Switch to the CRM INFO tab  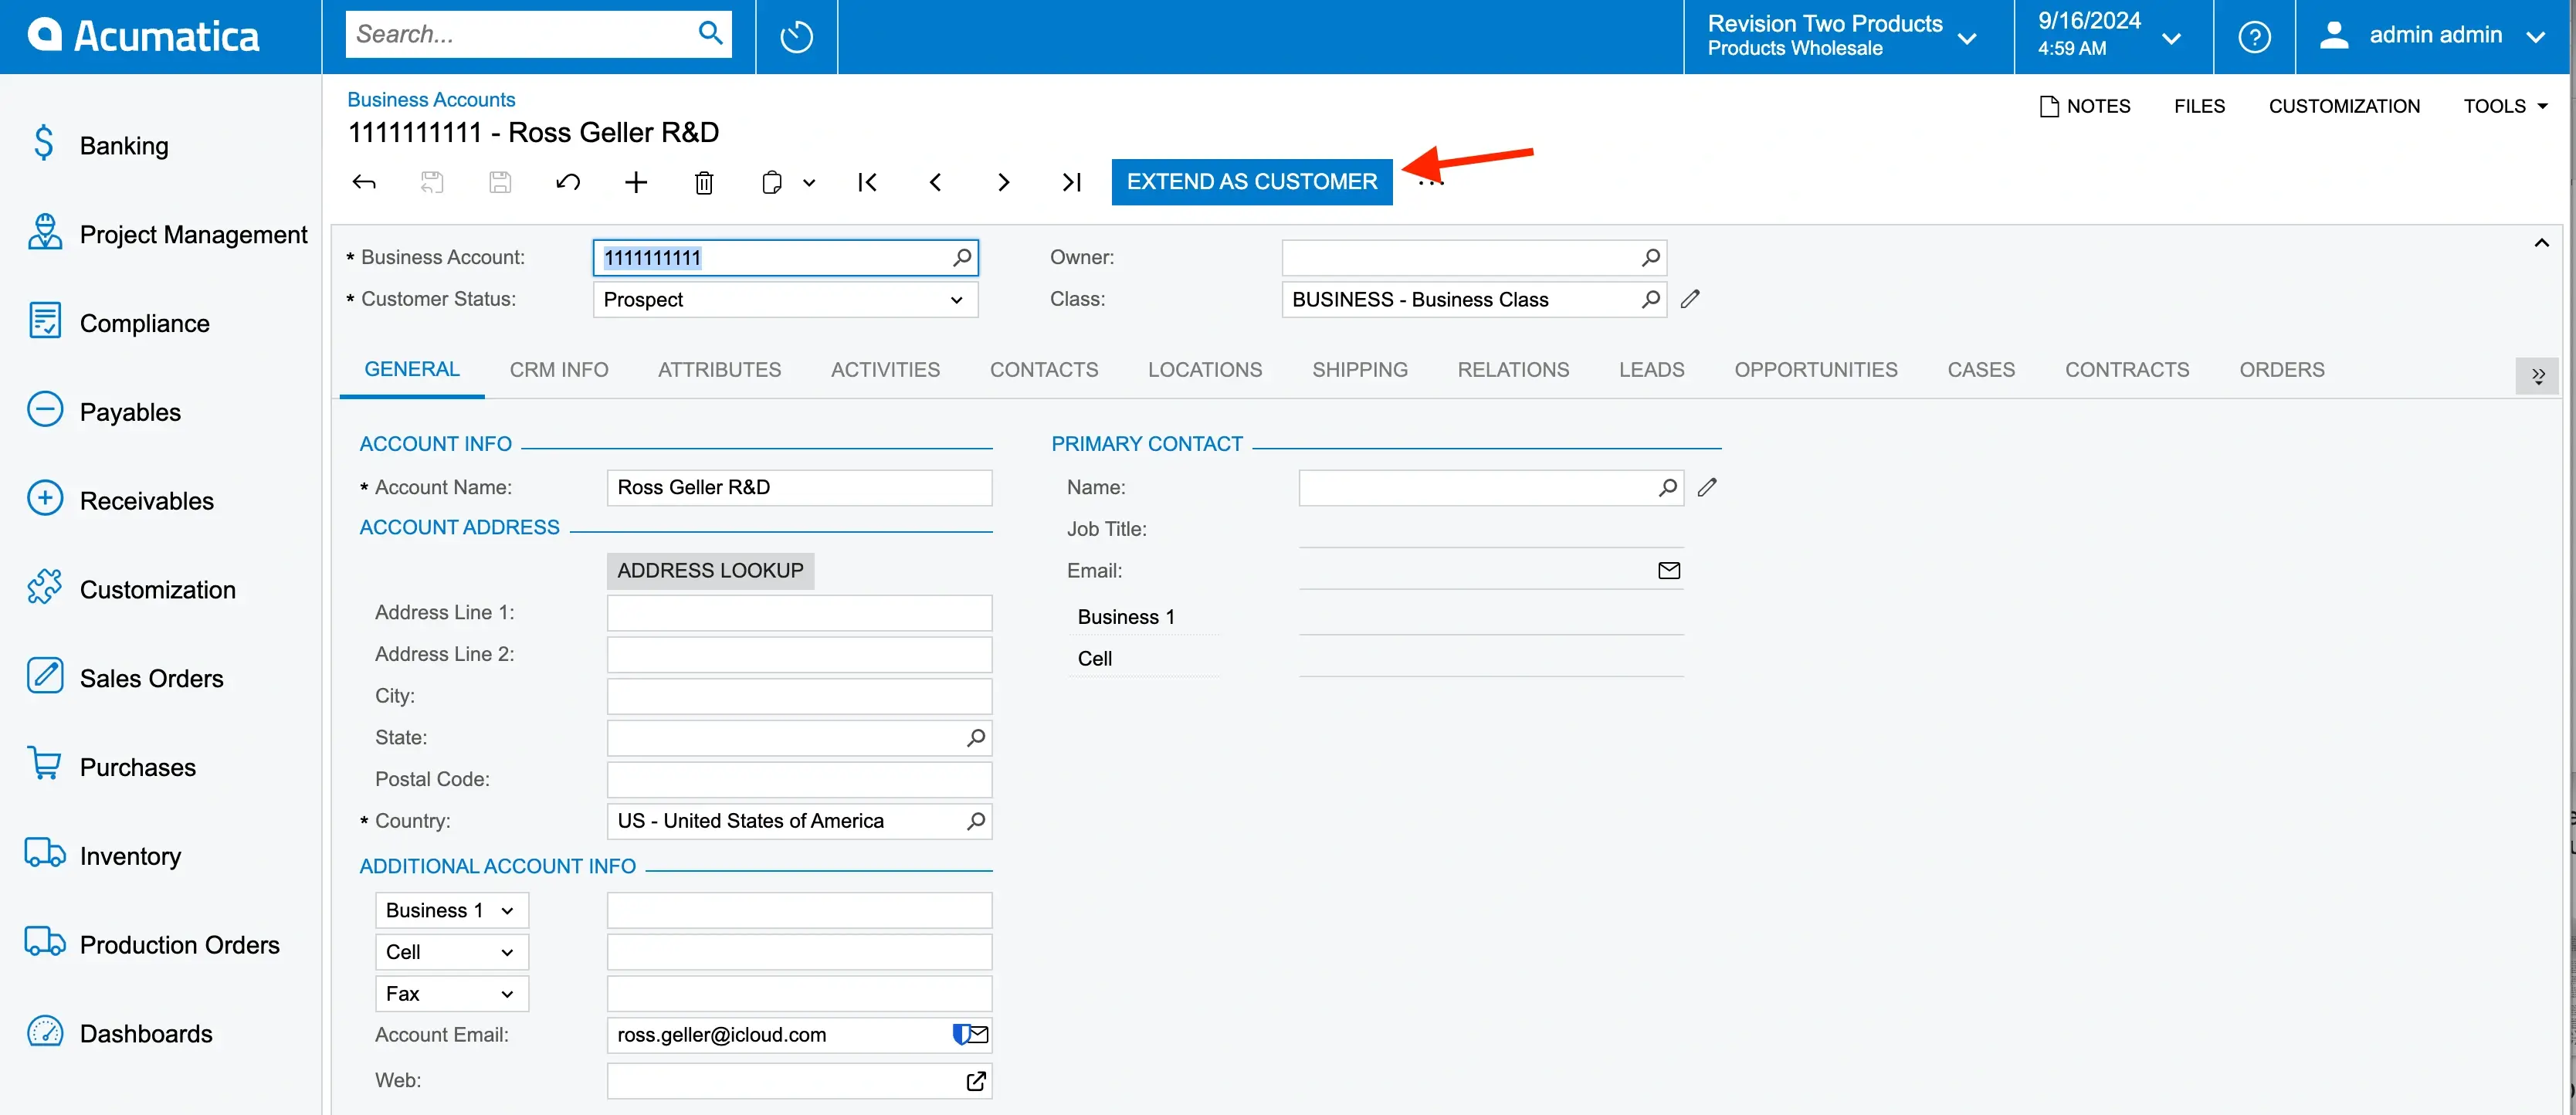(557, 369)
